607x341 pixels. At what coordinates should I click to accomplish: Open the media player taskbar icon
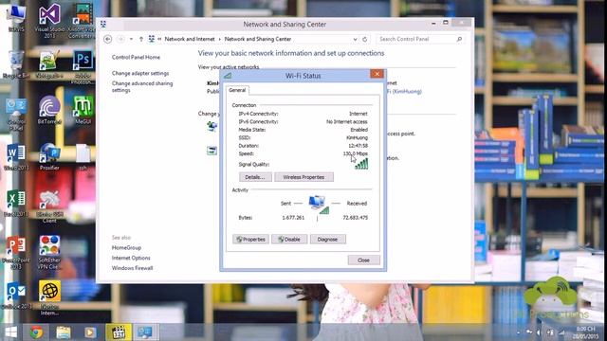click(x=91, y=332)
